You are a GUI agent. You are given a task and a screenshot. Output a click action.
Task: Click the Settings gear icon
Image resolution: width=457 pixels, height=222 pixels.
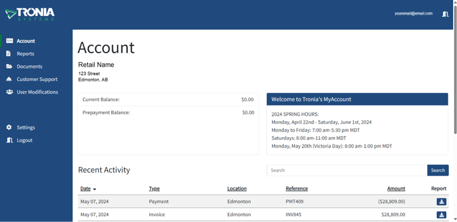(9, 127)
